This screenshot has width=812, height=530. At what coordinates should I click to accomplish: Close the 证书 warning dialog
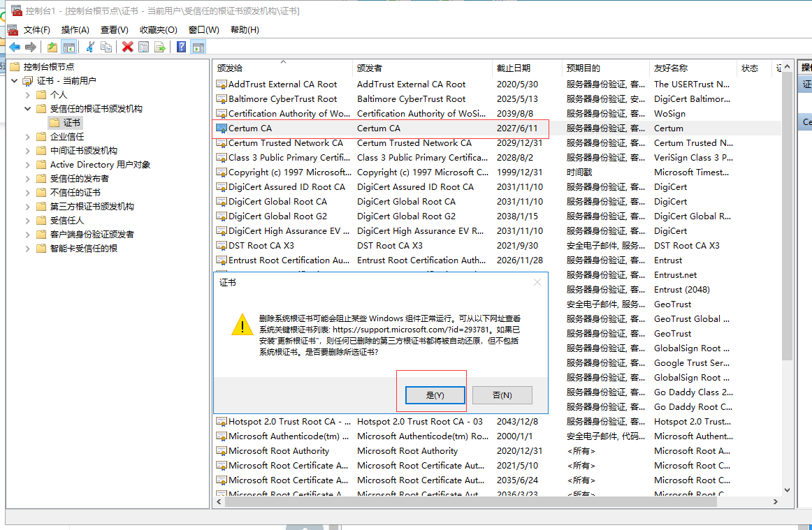click(537, 282)
